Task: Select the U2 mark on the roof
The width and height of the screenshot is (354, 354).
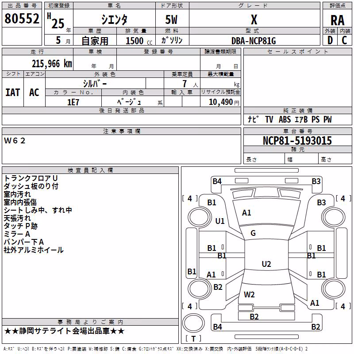Action: 266,264
